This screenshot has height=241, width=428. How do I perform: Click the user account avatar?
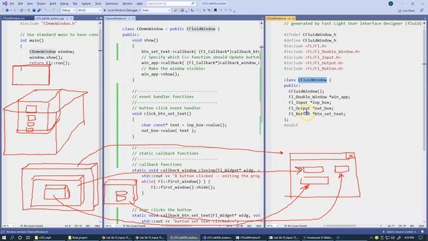click(x=391, y=3)
